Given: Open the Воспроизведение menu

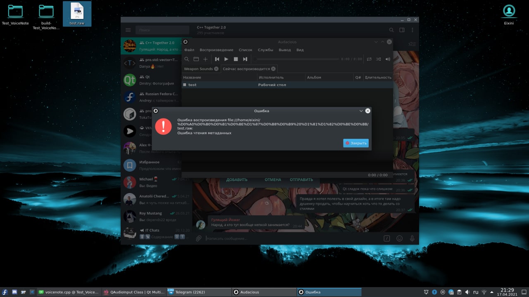Looking at the screenshot, I should pos(217,50).
